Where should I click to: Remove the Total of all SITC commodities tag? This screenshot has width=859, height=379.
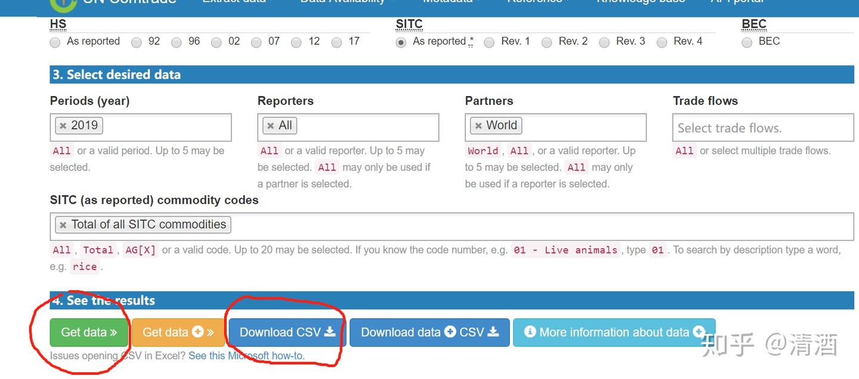coord(63,224)
